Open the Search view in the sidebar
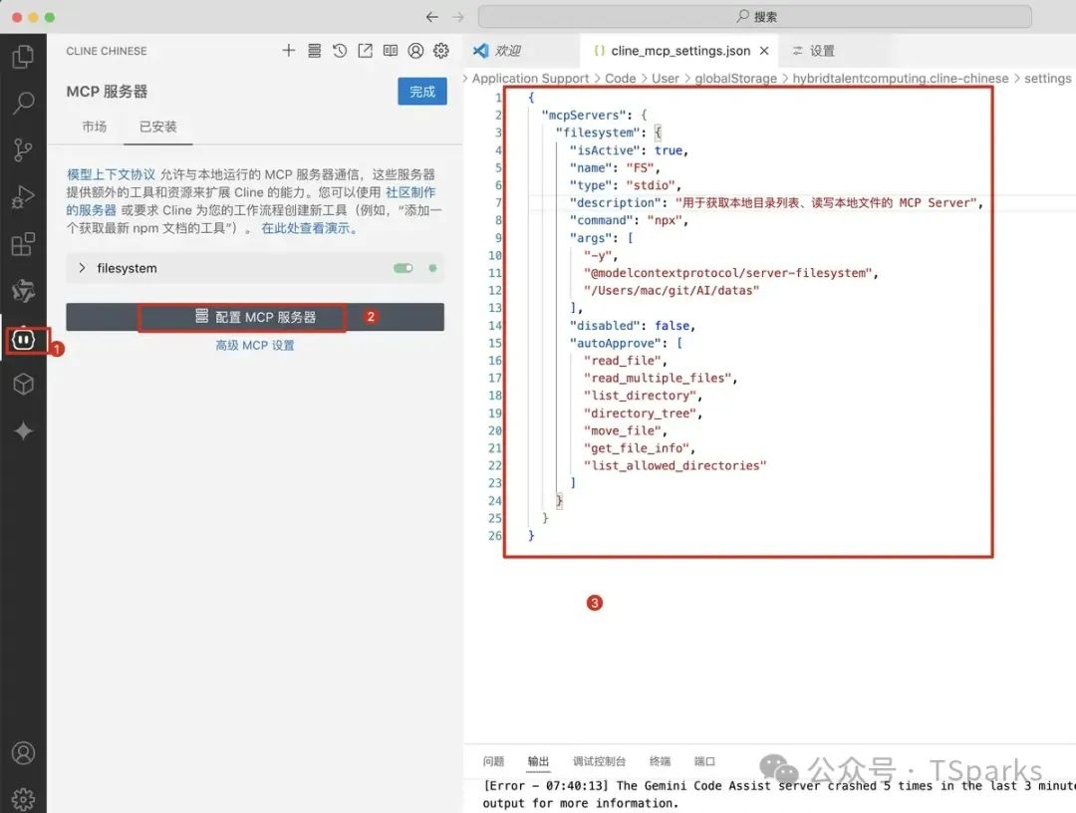This screenshot has width=1076, height=813. point(24,104)
